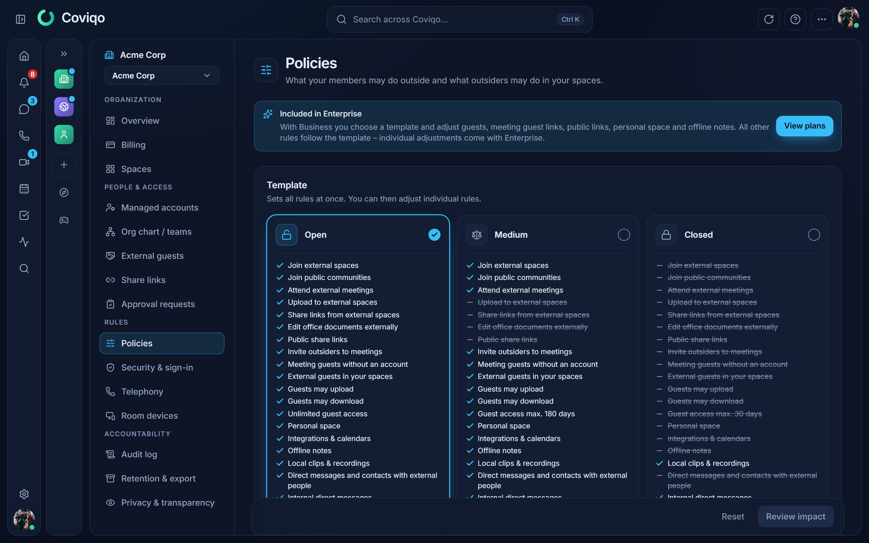This screenshot has width=869, height=543.
Task: Click the search magnifier in left rail
Action: [x=24, y=268]
